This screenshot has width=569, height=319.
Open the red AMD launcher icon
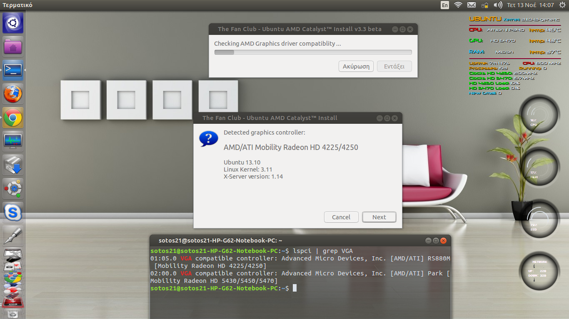coord(13,303)
